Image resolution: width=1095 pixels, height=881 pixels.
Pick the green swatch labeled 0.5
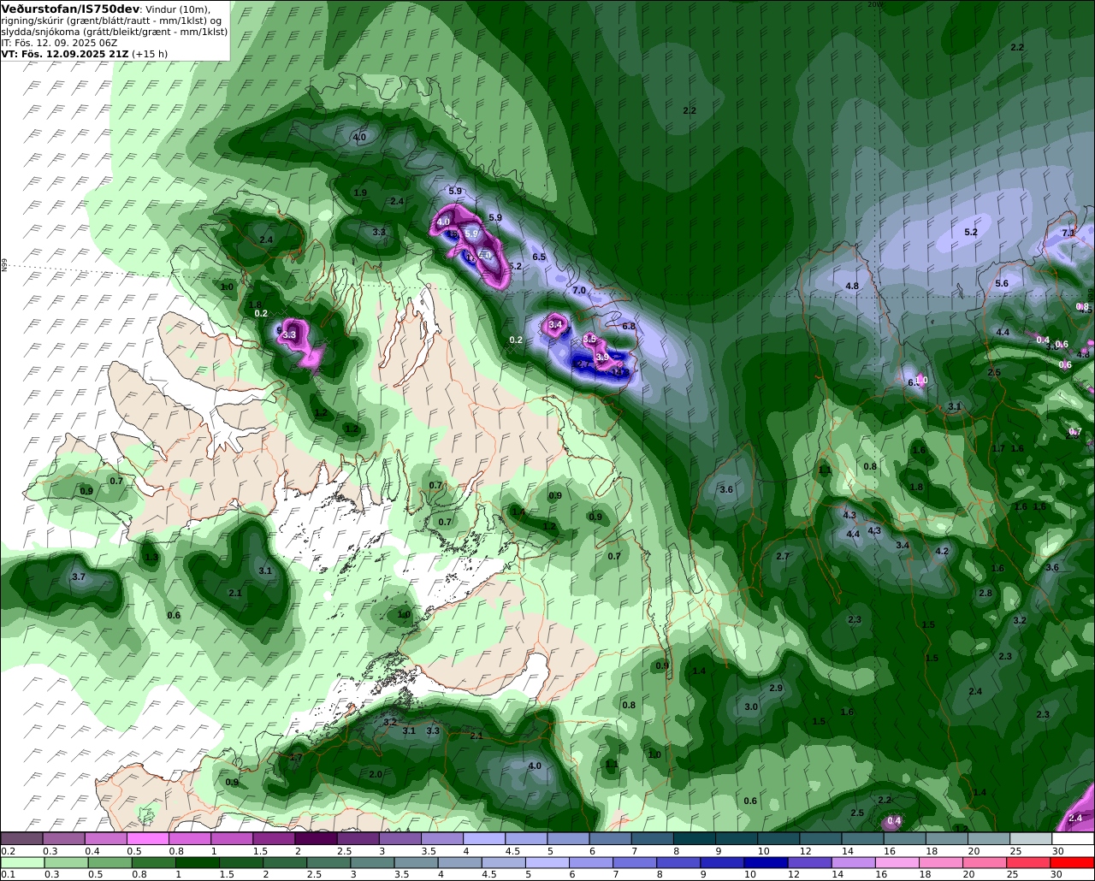tap(109, 863)
